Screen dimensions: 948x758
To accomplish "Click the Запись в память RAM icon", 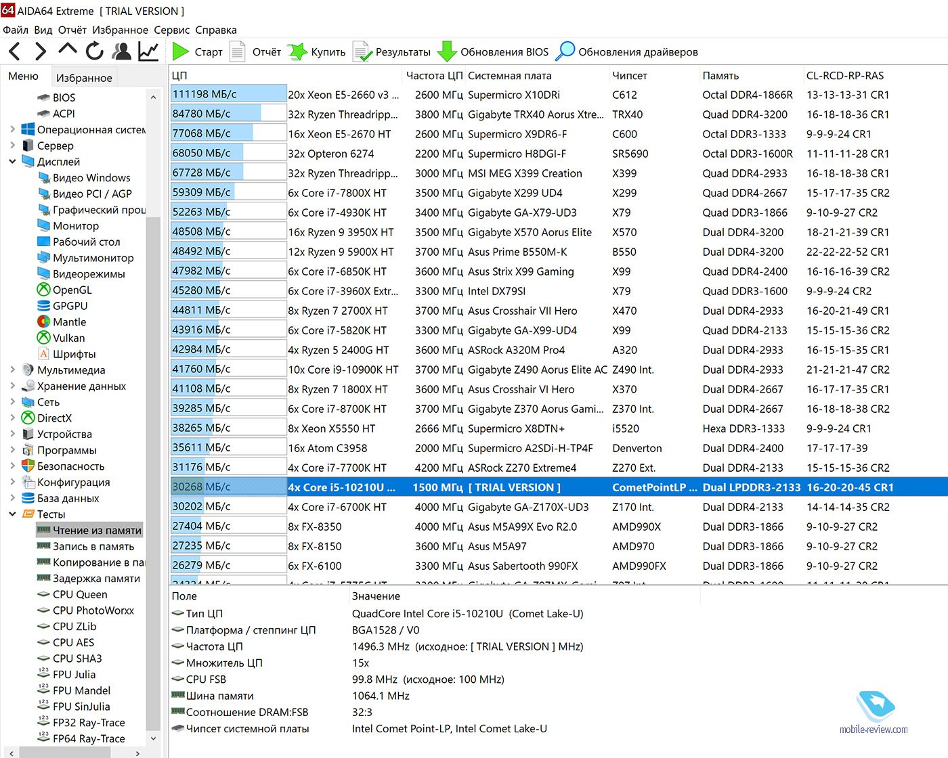I will [44, 545].
